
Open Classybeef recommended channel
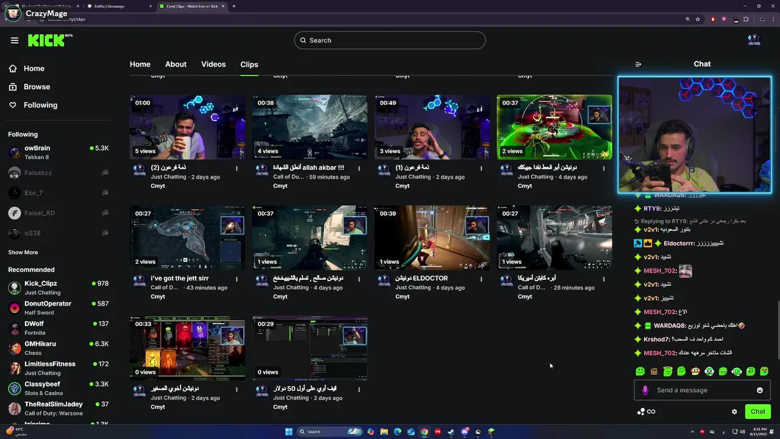58,388
